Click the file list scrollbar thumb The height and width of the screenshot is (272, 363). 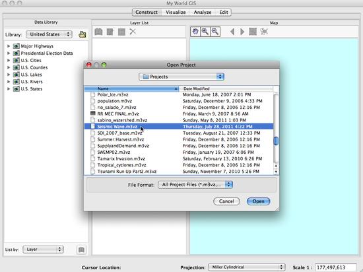(276, 141)
